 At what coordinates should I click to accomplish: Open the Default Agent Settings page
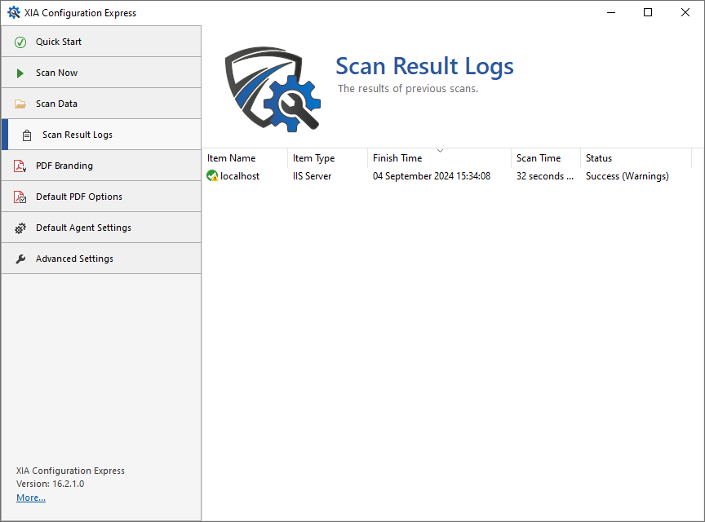101,228
